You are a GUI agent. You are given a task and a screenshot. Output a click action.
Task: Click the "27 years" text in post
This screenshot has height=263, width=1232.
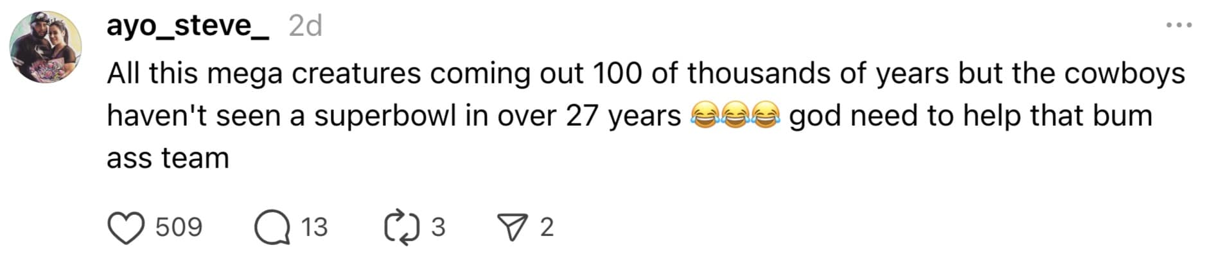(623, 116)
